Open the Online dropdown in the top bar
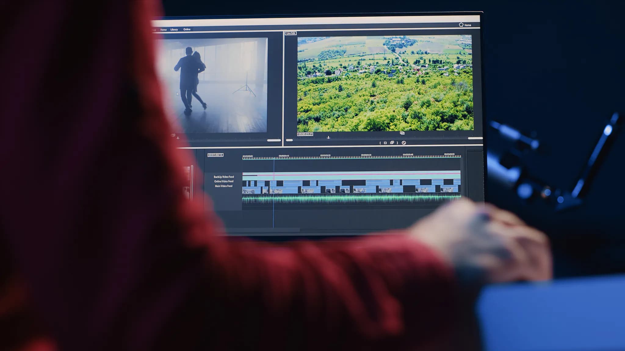The image size is (625, 351). coord(186,30)
